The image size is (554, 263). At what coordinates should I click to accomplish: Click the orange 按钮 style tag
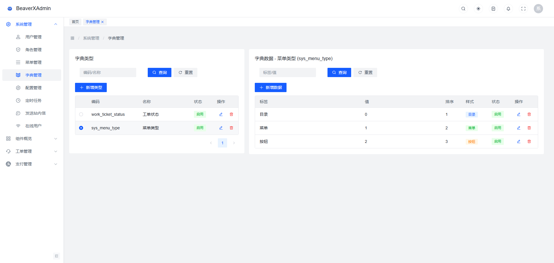472,142
